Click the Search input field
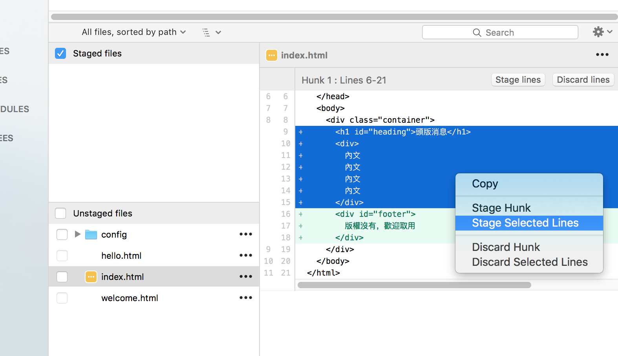This screenshot has width=618, height=356. click(500, 33)
